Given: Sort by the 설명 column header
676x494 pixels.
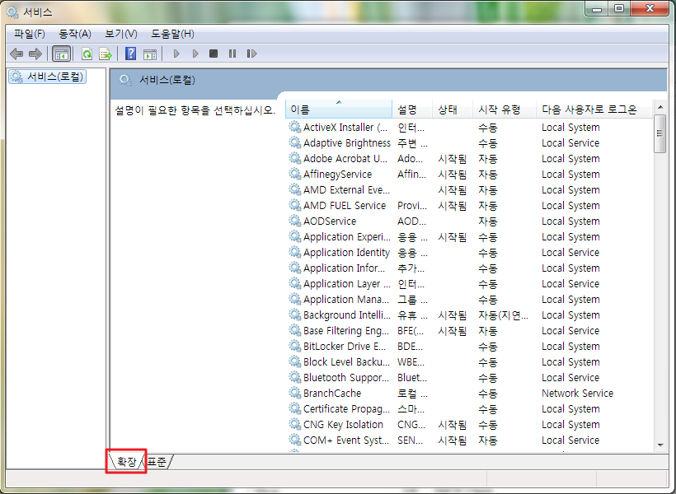Looking at the screenshot, I should tap(412, 110).
